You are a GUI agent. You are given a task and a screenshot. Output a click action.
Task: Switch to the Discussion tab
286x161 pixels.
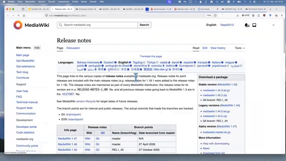coord(73,48)
